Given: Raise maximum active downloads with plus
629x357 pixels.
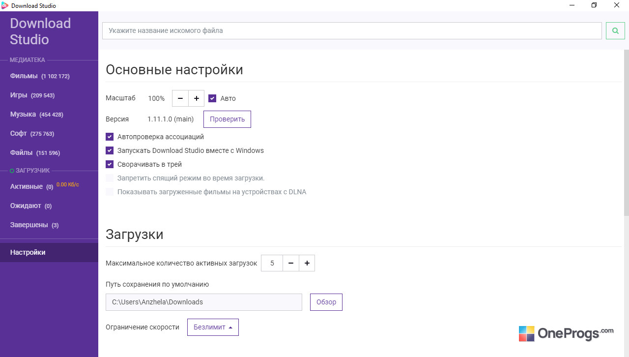Looking at the screenshot, I should [x=307, y=263].
